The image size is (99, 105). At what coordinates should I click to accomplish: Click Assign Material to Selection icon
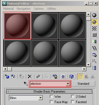[x=22, y=77]
